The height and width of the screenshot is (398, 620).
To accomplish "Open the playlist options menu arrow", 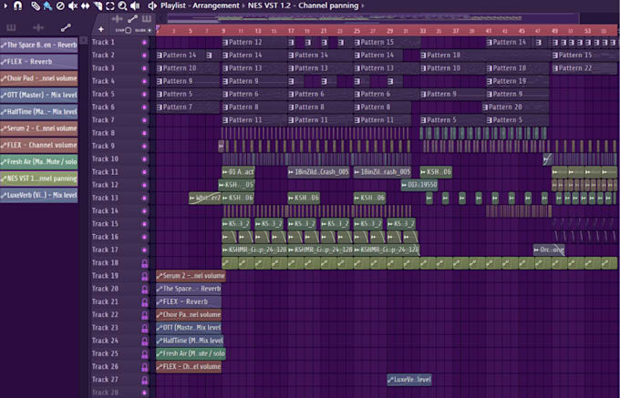I will [x=5, y=6].
